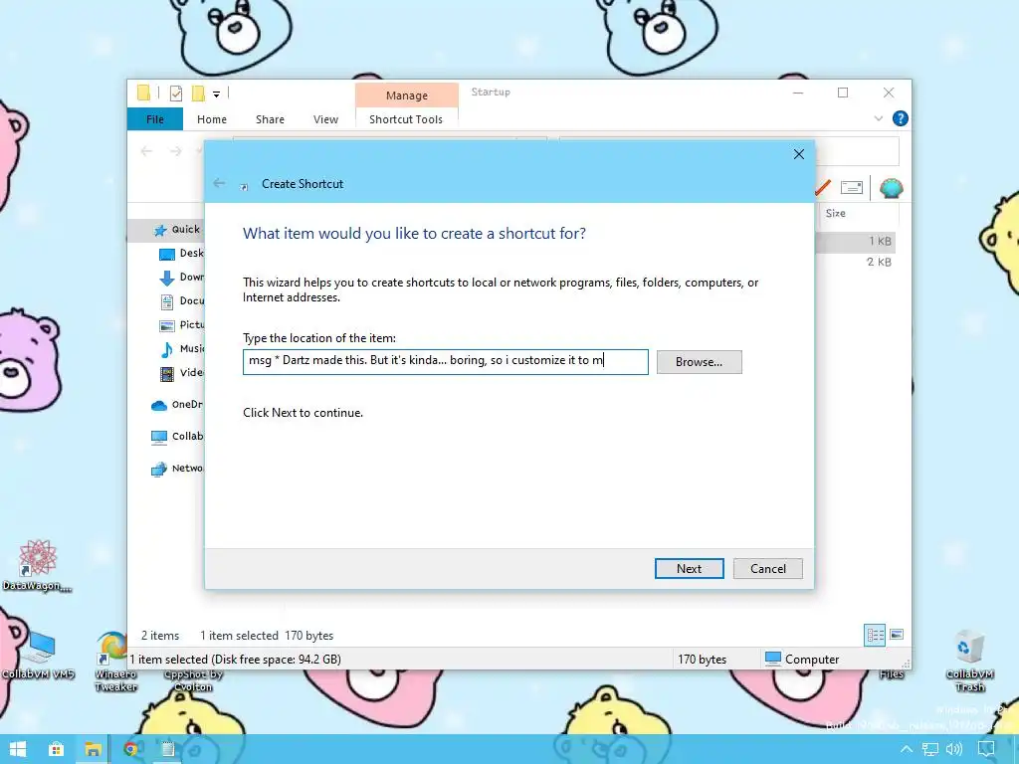Open Documents in navigation pane

182,300
